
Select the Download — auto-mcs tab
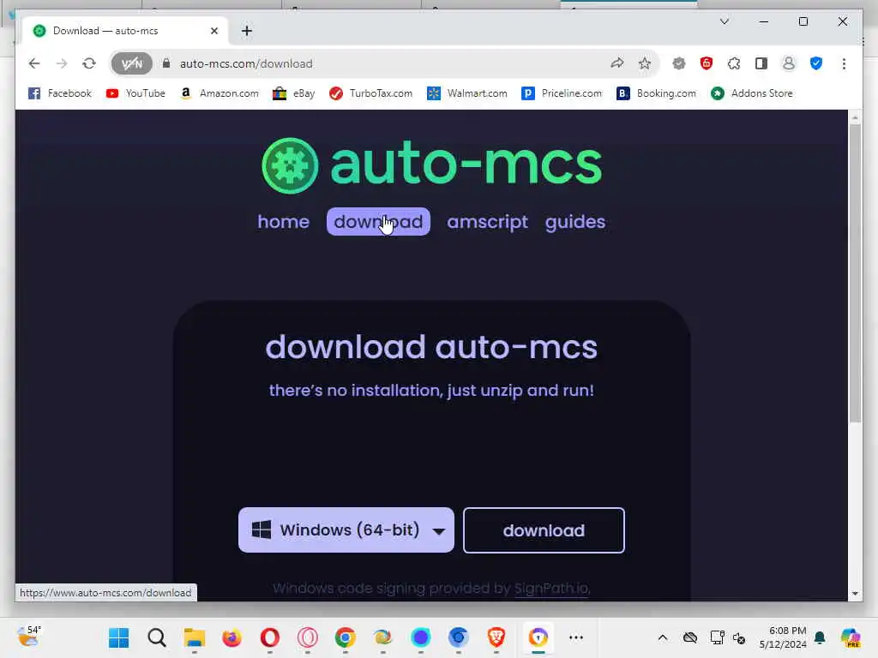125,31
